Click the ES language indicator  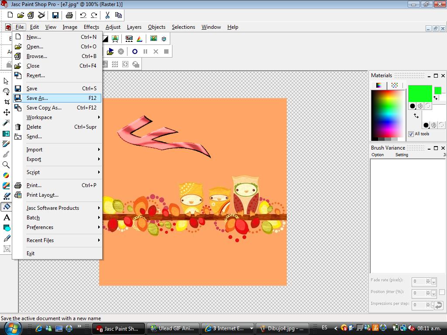pyautogui.click(x=324, y=328)
